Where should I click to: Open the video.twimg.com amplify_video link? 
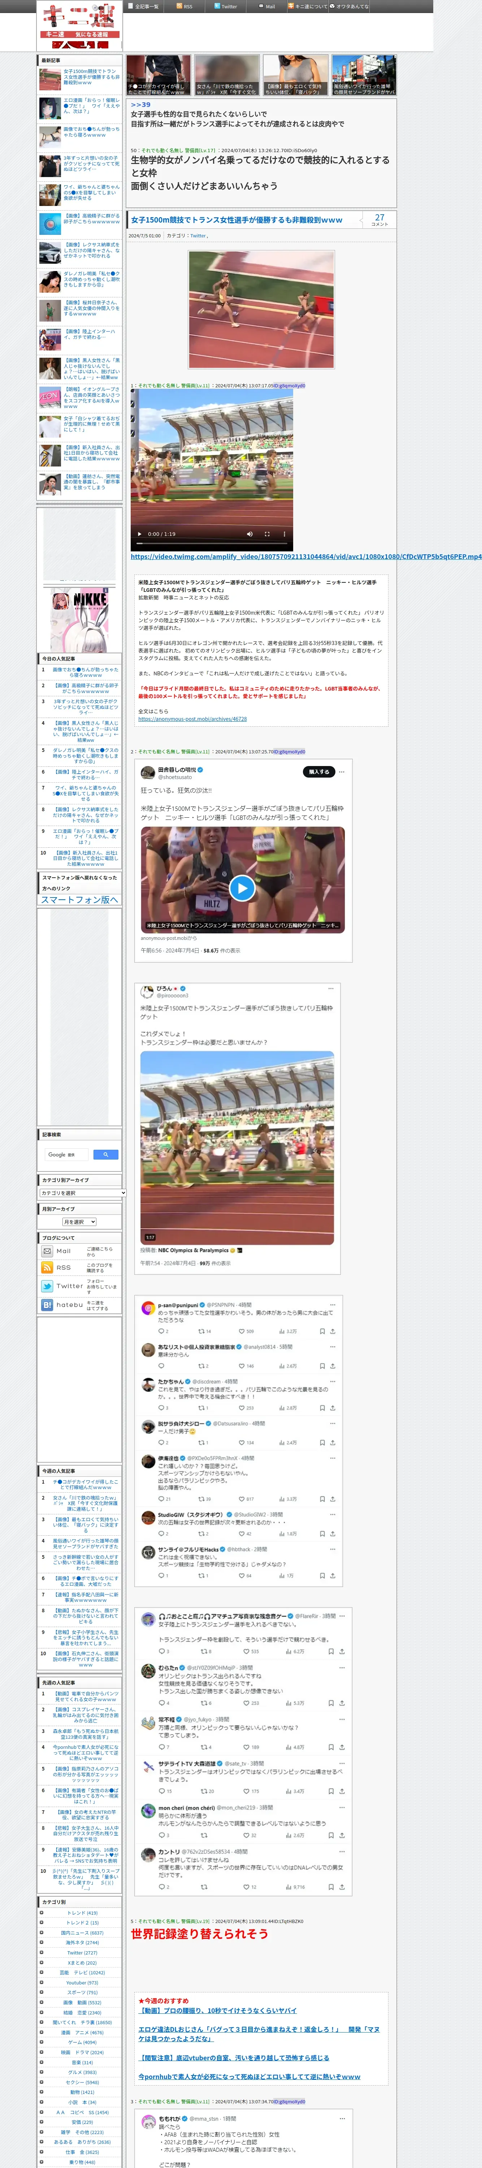pos(306,556)
